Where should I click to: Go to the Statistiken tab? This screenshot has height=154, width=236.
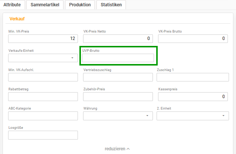click(111, 5)
